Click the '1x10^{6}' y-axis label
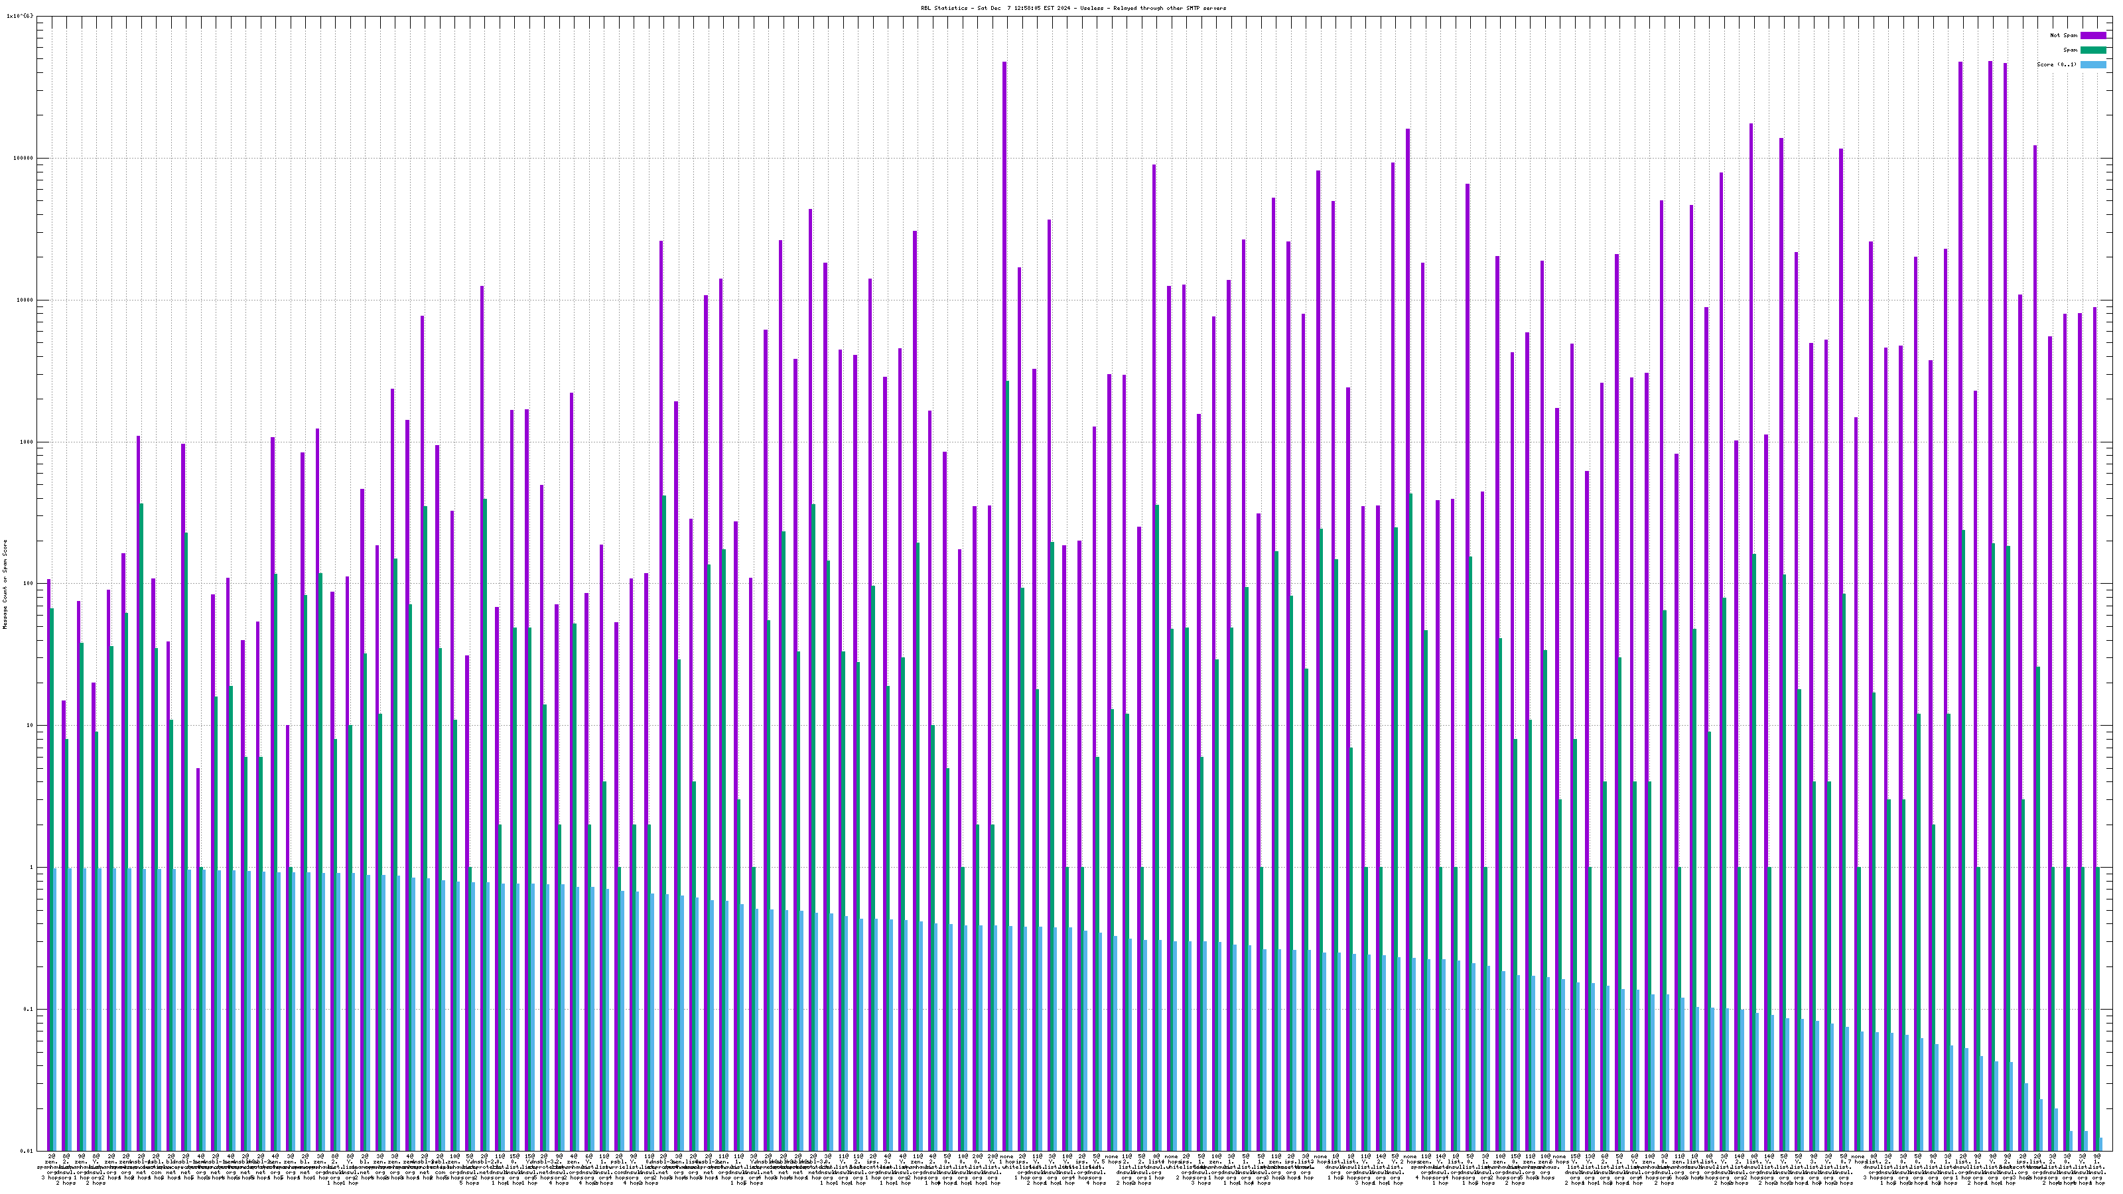The width and height of the screenshot is (2123, 1194). (20, 17)
